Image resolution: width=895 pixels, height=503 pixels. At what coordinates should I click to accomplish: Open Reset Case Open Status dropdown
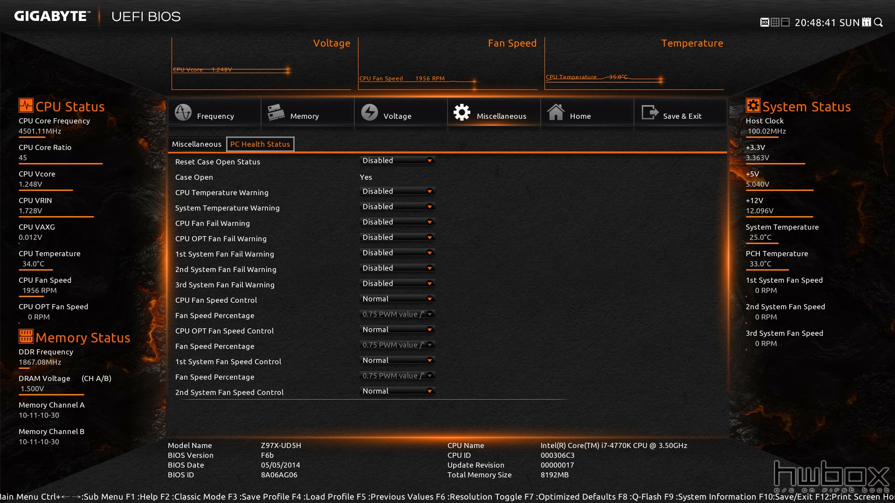click(397, 161)
